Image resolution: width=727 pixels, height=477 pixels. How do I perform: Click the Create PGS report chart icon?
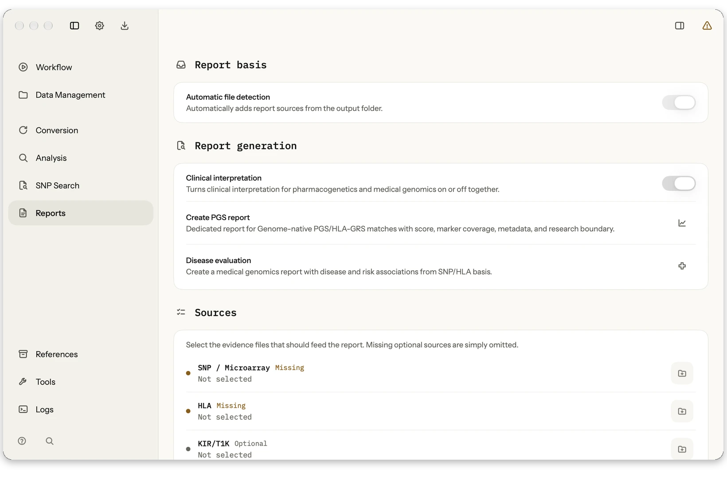click(x=682, y=223)
